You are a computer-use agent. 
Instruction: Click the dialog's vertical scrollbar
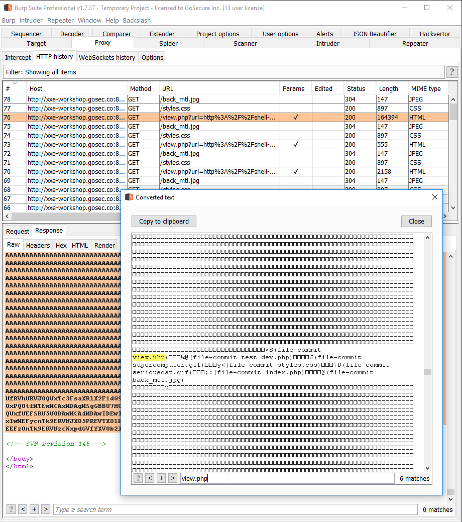427,372
